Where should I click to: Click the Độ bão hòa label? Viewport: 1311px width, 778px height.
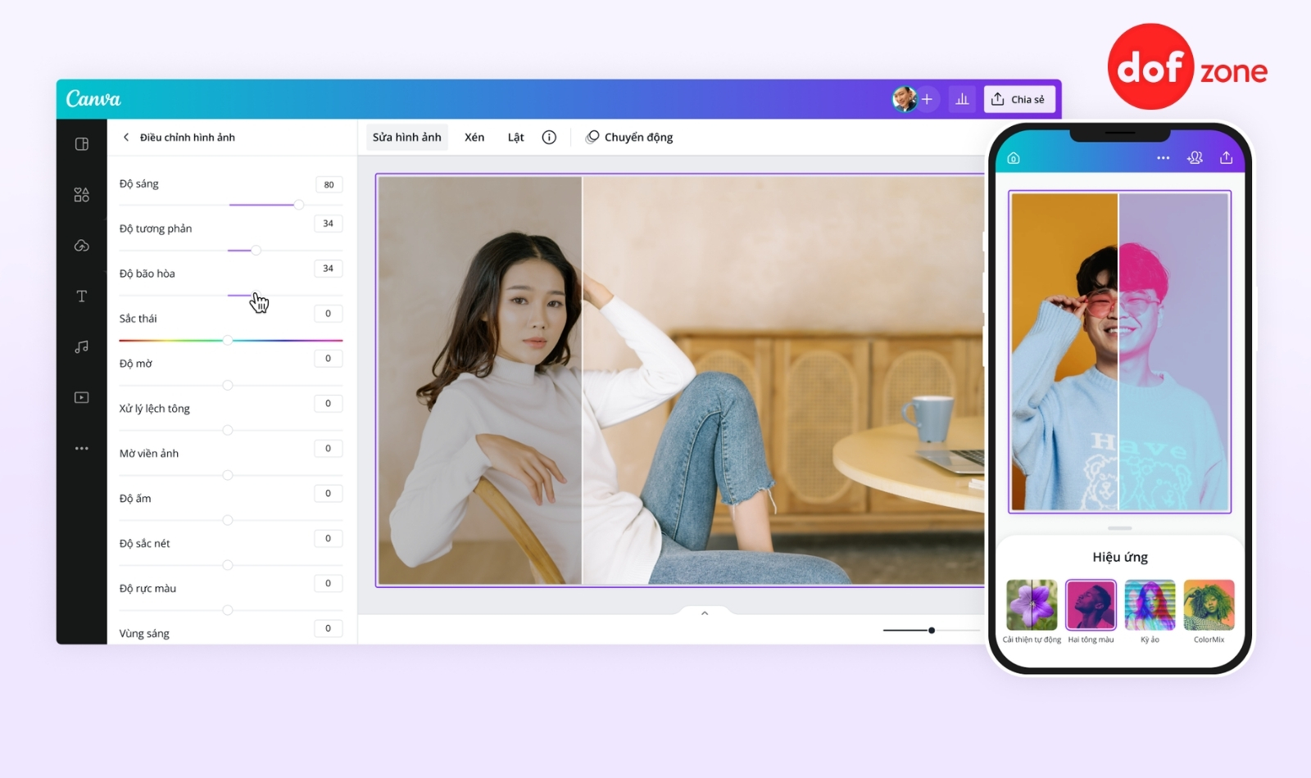pyautogui.click(x=147, y=274)
